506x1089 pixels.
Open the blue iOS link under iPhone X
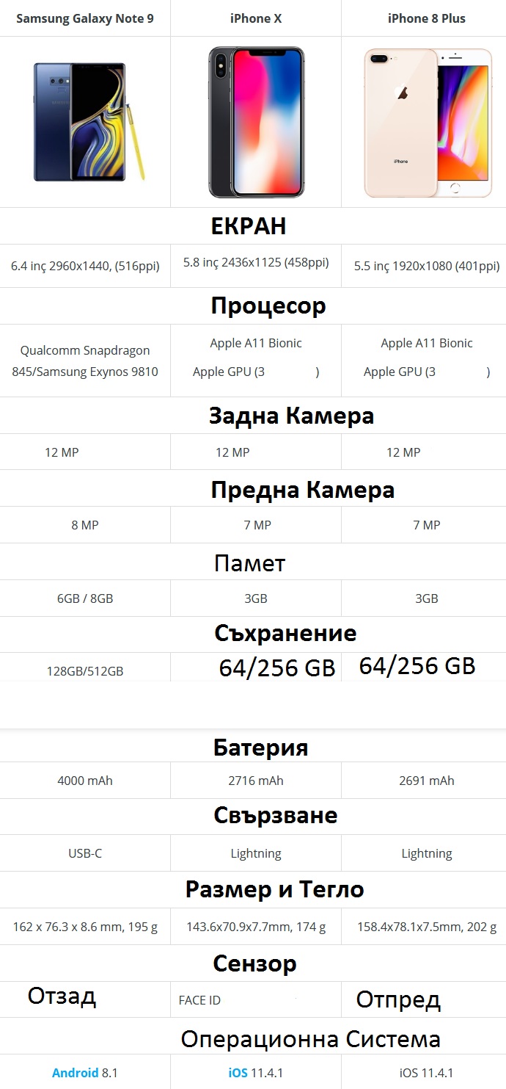coord(238,1073)
